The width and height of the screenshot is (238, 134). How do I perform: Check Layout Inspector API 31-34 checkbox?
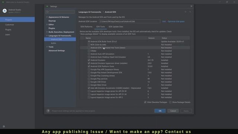pos(89,94)
